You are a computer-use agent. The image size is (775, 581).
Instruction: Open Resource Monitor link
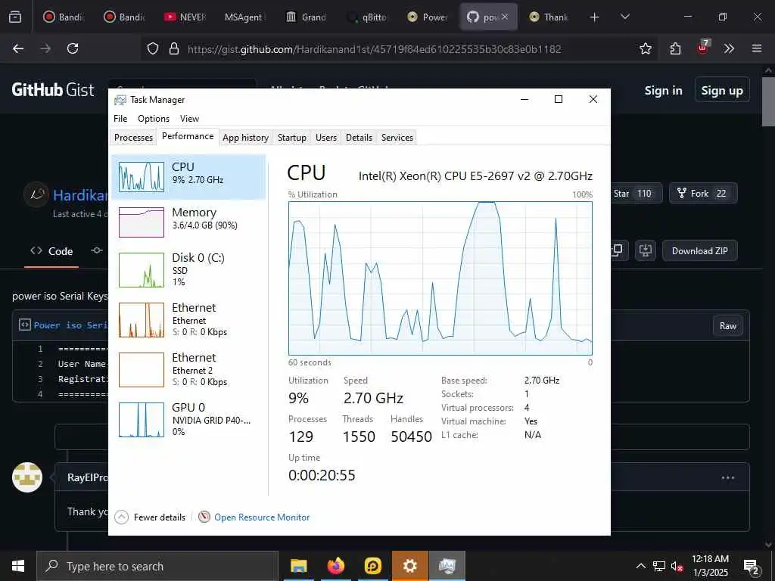[x=262, y=517]
